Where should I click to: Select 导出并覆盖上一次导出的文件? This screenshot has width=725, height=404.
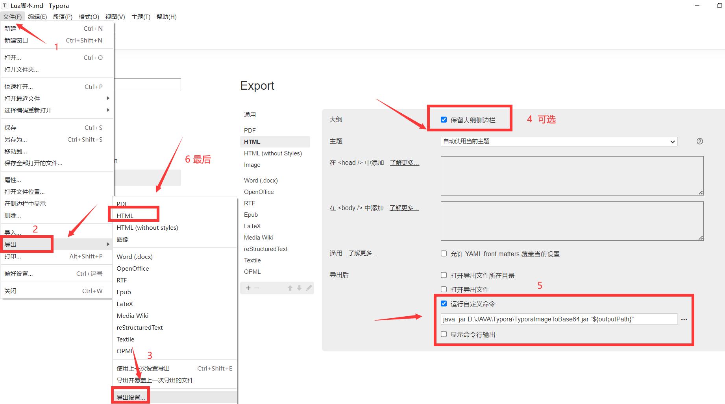click(x=175, y=380)
